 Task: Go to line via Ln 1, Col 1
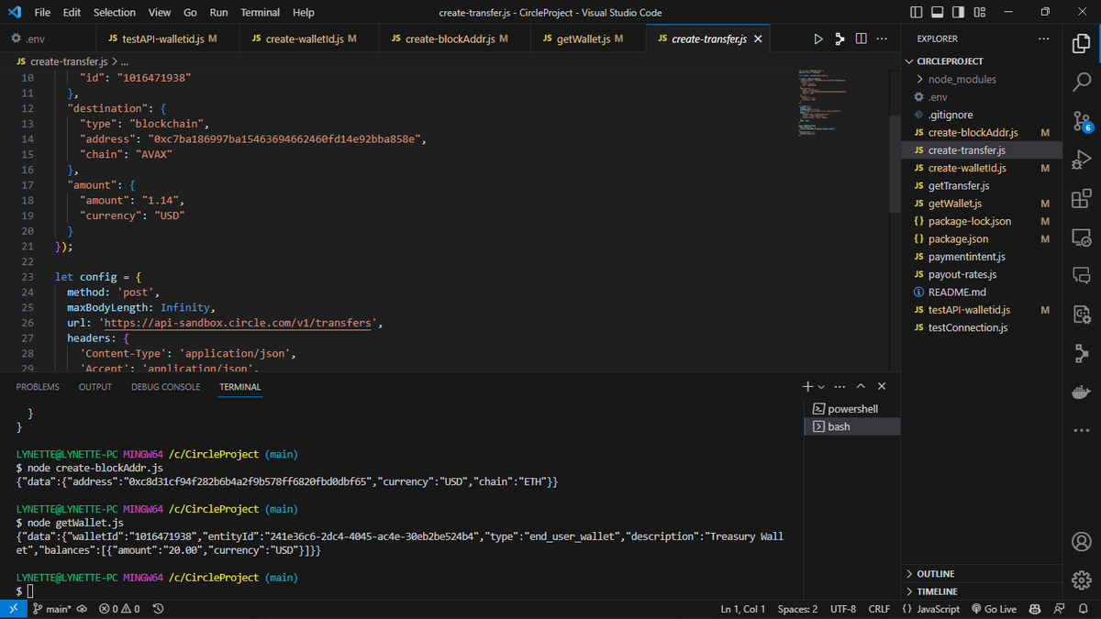pos(743,609)
